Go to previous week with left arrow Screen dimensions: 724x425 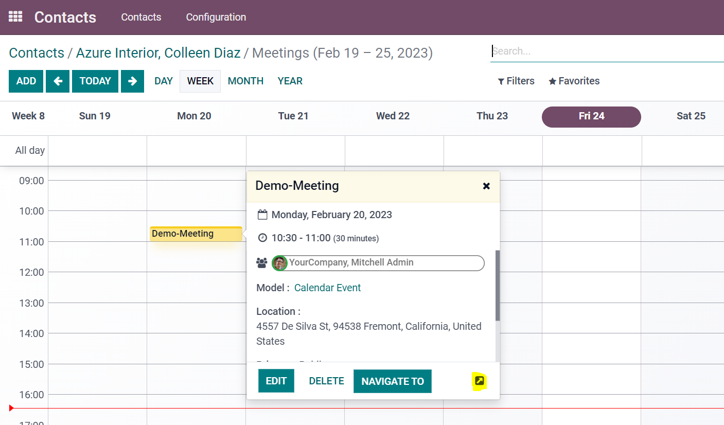click(58, 81)
